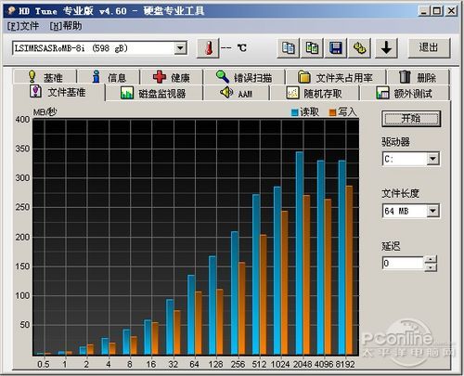Switch to the AAM tab
Image resolution: width=464 pixels, height=376 pixels.
[237, 93]
